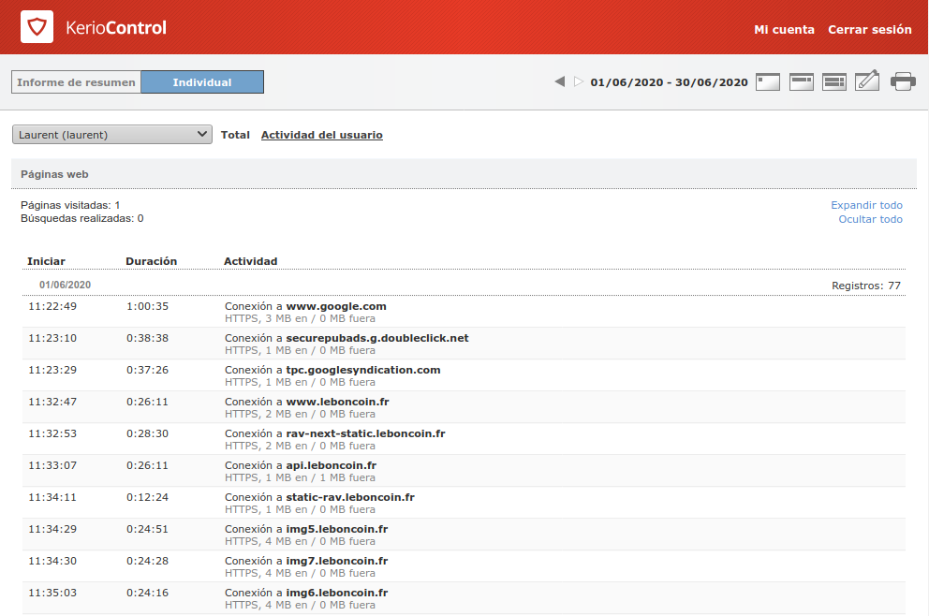Open Mi cuenta
Viewport: 929px width, 616px height.
pyautogui.click(x=784, y=30)
